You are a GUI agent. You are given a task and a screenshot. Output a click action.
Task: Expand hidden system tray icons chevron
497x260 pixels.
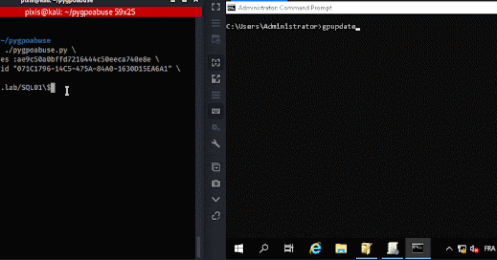pyautogui.click(x=450, y=249)
